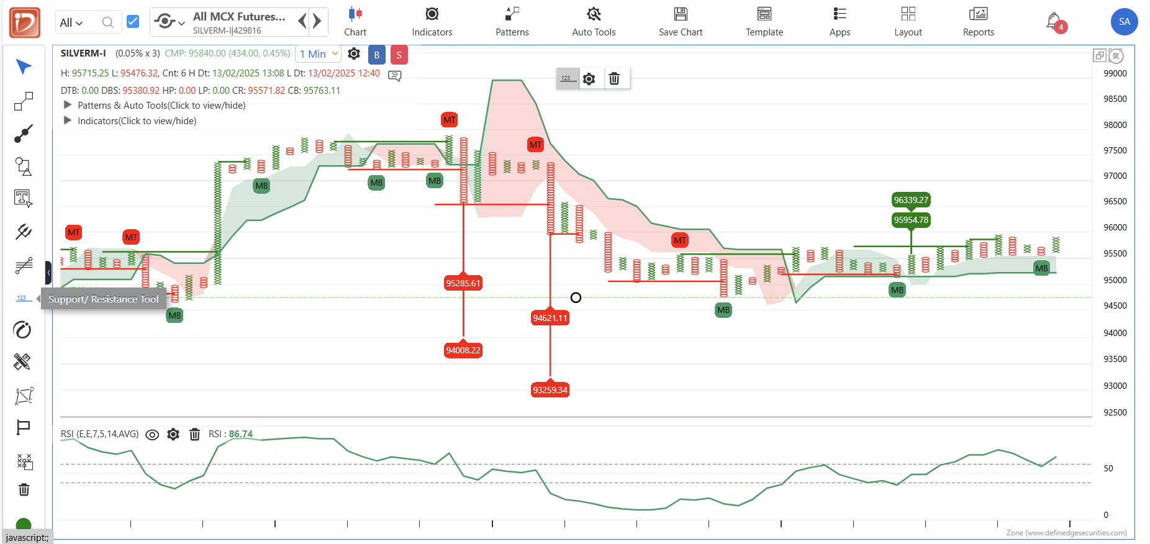Select the connected-squares line drawing tool
This screenshot has width=1150, height=544.
click(24, 101)
